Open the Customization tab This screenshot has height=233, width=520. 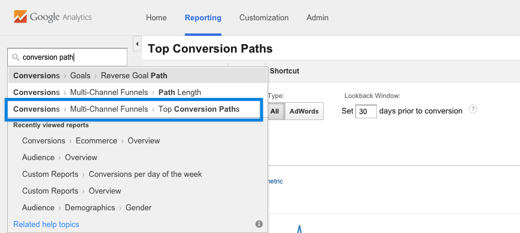coord(264,17)
